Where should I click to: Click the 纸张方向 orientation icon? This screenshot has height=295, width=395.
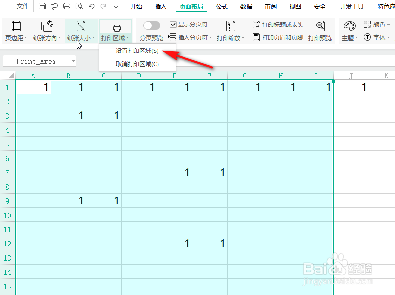[x=47, y=26]
